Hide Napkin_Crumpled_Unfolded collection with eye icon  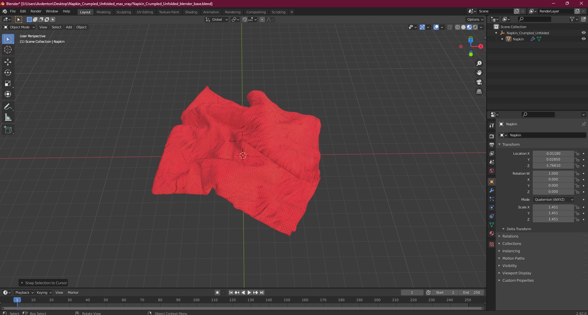pos(583,33)
